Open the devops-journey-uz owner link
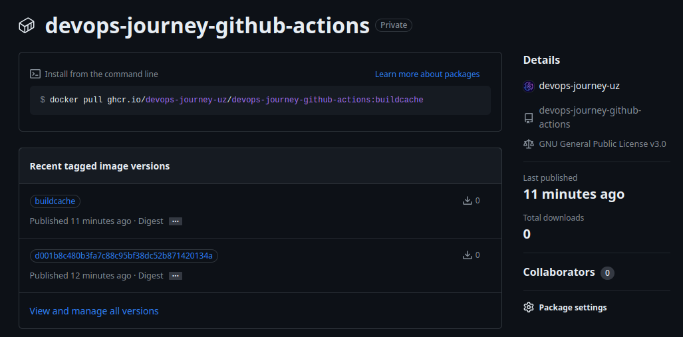Screen dimensions: 683x337 pos(579,86)
